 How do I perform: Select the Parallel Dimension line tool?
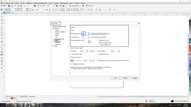(2, 45)
